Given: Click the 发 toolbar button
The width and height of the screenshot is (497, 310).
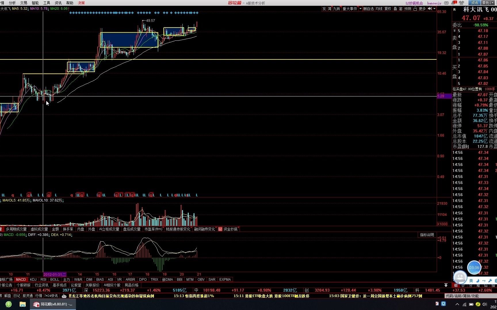Looking at the screenshot, I should tap(324, 9).
